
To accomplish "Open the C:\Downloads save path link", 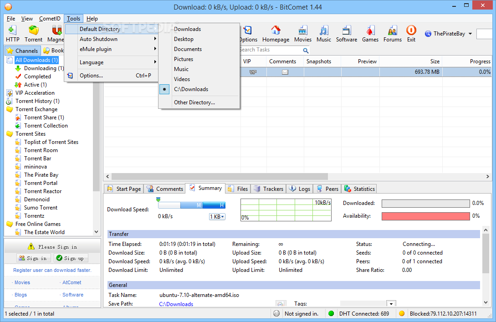I will (x=176, y=304).
